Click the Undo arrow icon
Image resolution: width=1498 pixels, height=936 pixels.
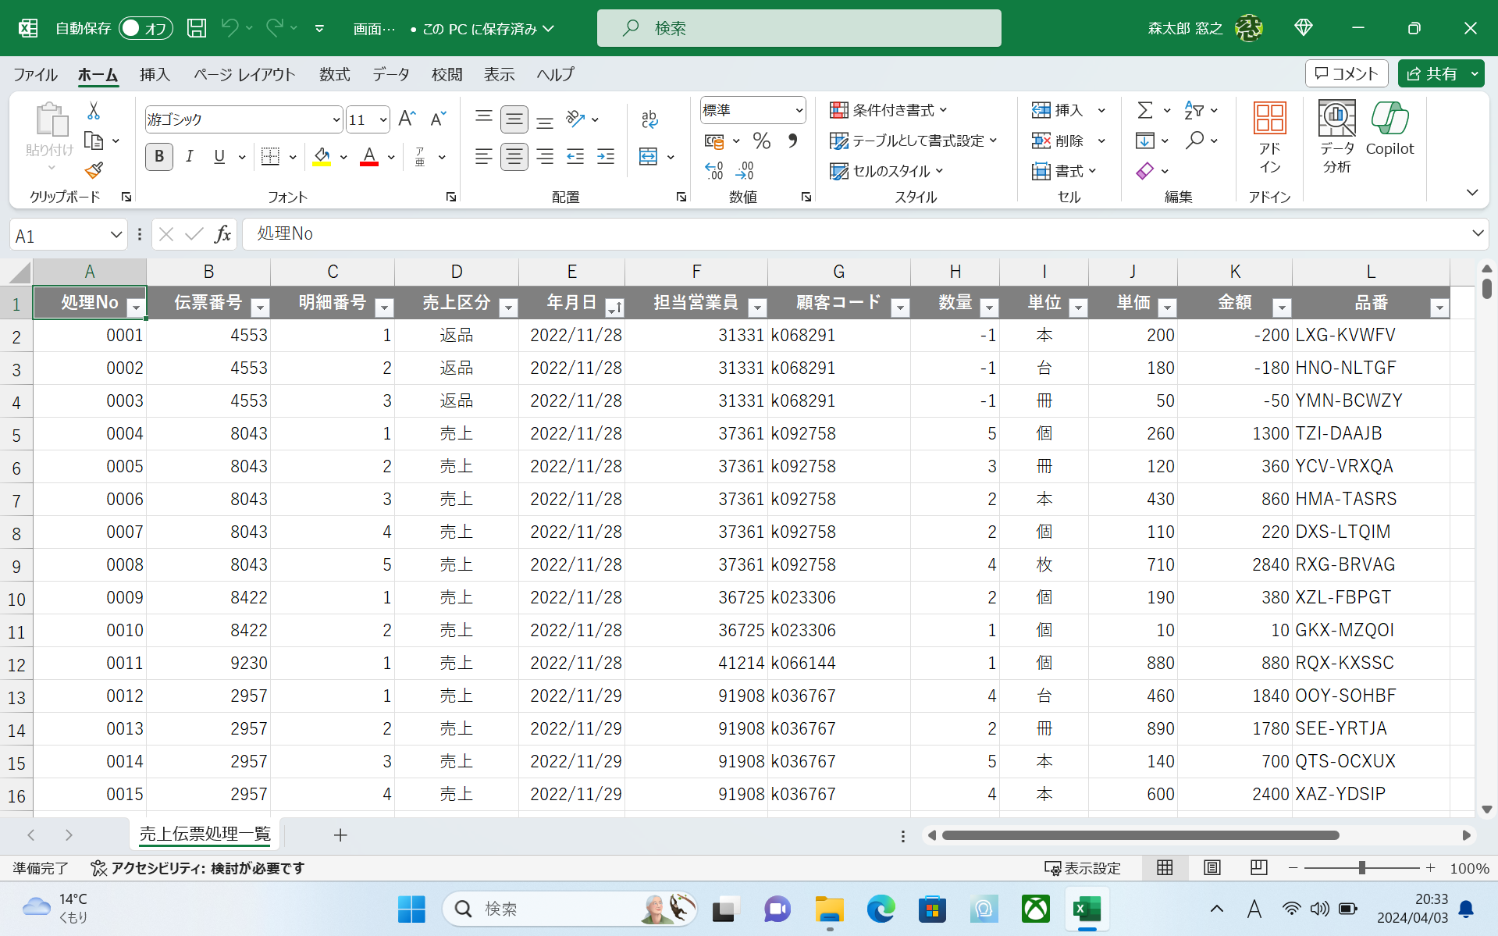[x=230, y=28]
